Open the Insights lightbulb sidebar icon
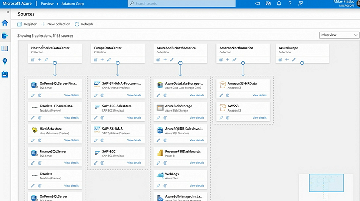 pyautogui.click(x=5, y=61)
